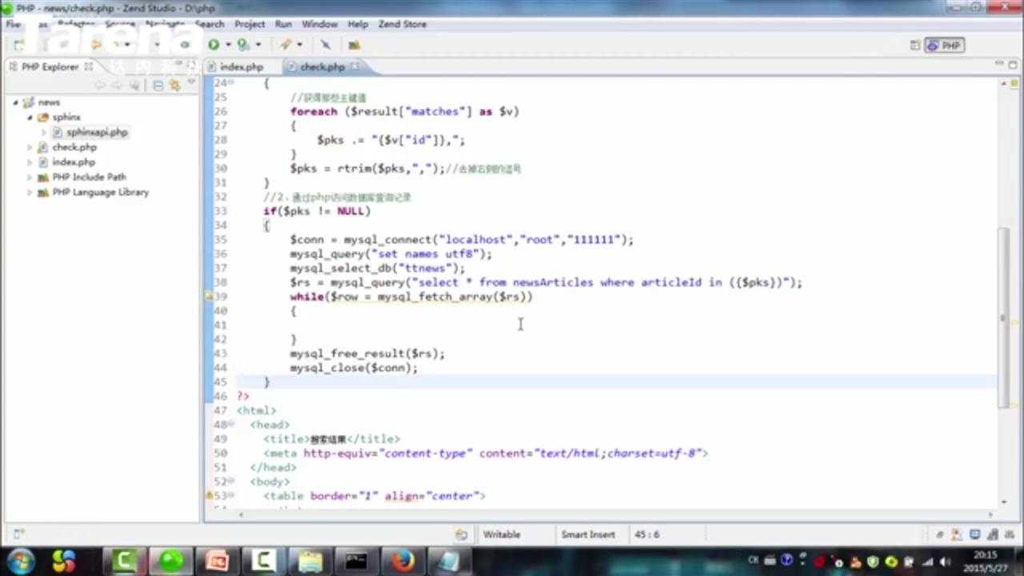Click the clock showing 20:15 in the taskbar
1024x576 pixels.
[986, 561]
